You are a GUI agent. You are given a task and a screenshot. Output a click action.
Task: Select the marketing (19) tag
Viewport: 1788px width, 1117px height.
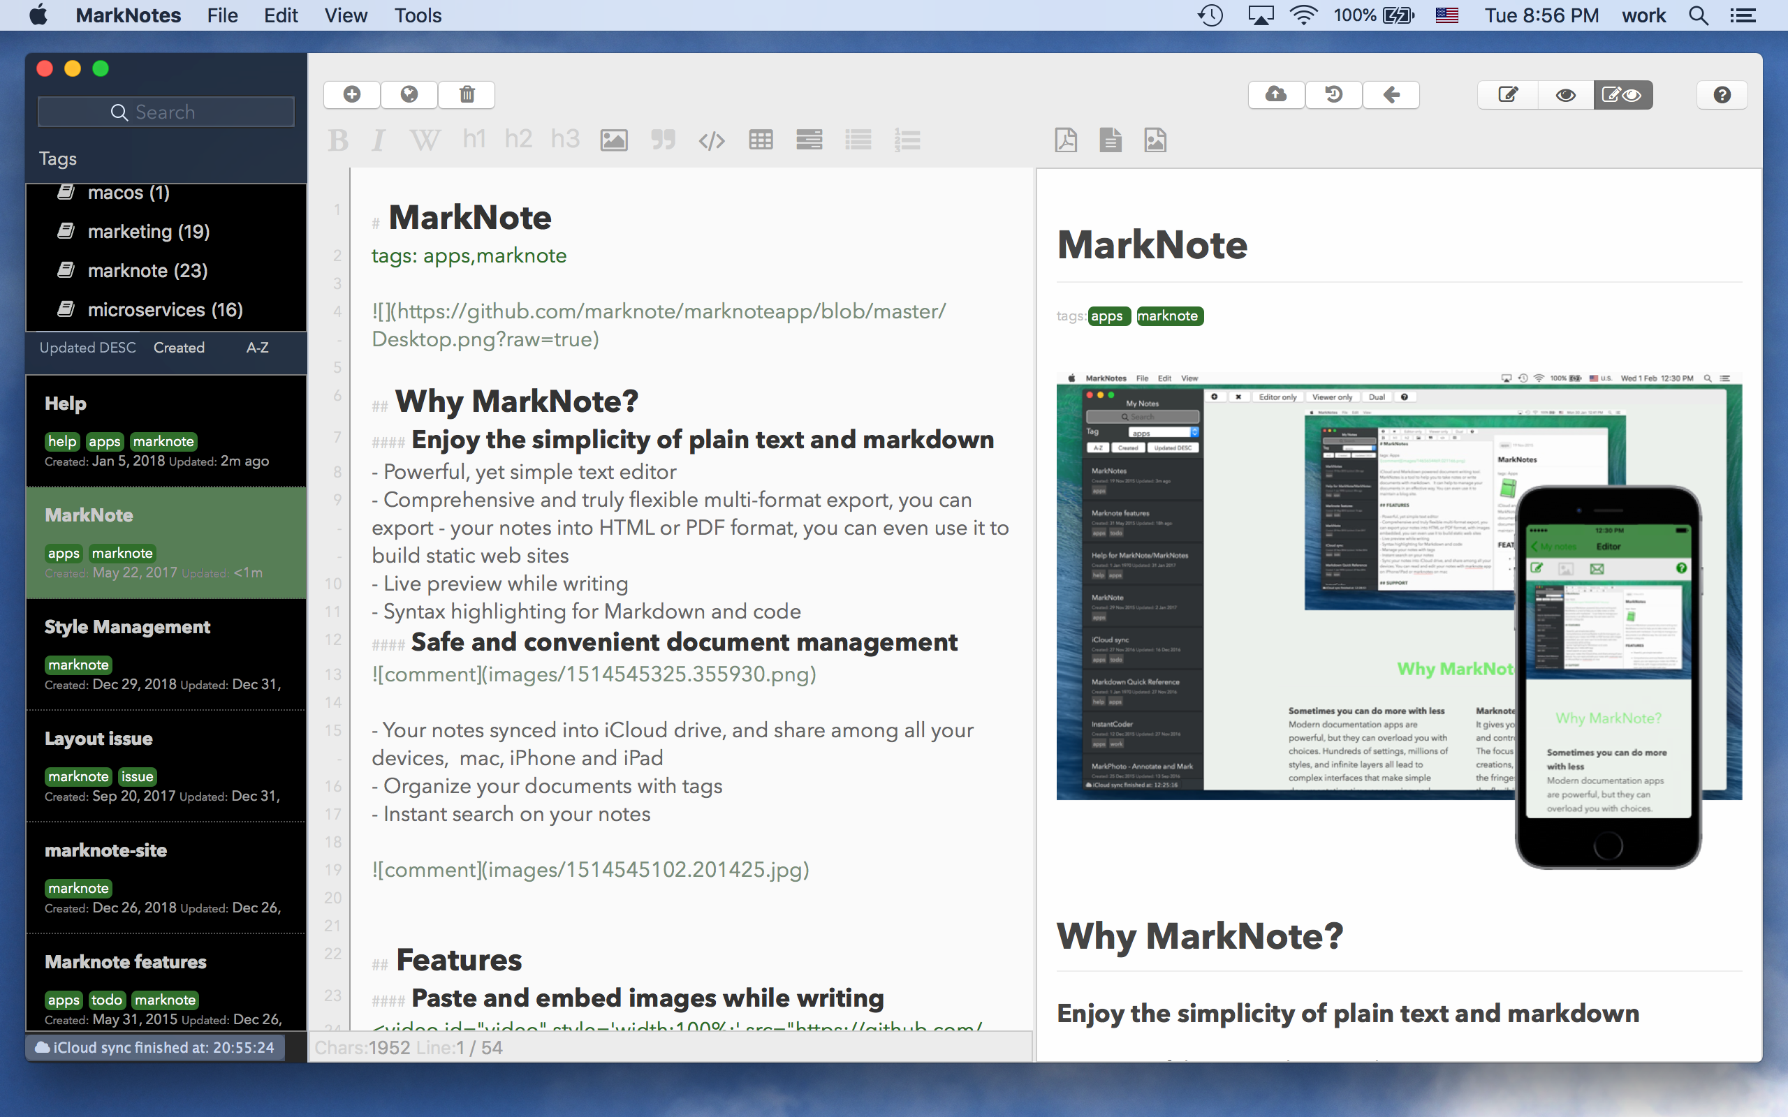[x=149, y=231]
